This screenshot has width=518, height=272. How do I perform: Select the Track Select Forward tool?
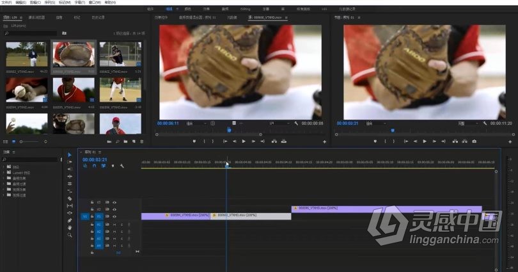(x=69, y=162)
